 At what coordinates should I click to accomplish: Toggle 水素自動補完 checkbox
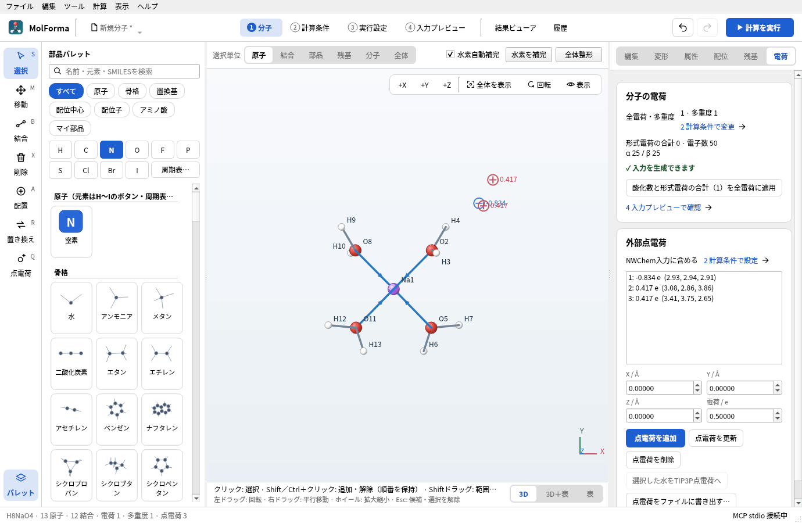pyautogui.click(x=450, y=55)
